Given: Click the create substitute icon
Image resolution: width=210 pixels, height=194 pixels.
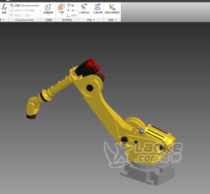Looking at the screenshot, I should (48, 8).
